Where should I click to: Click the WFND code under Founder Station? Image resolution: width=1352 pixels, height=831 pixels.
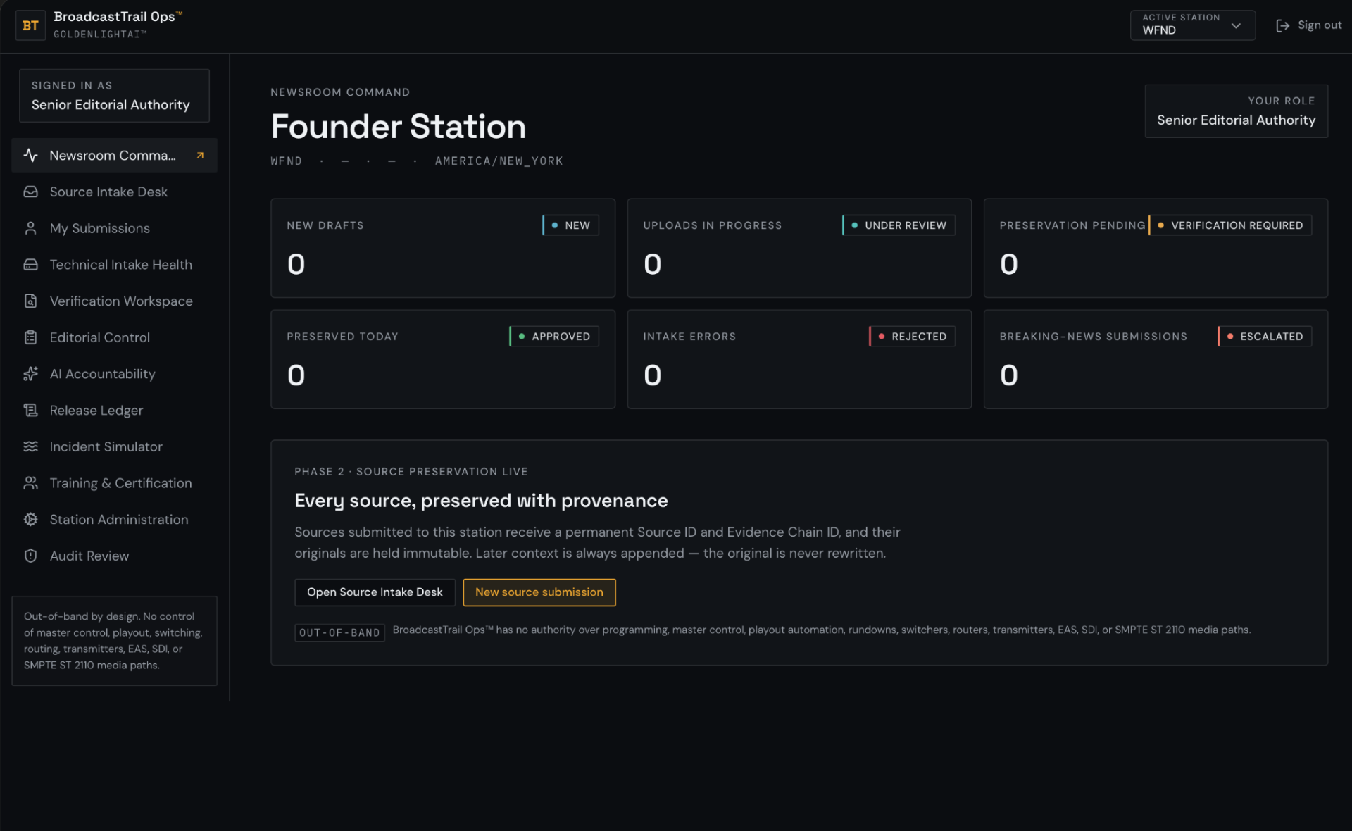287,161
